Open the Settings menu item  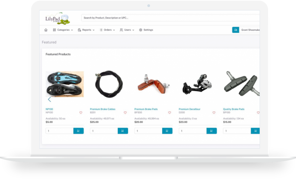point(146,30)
